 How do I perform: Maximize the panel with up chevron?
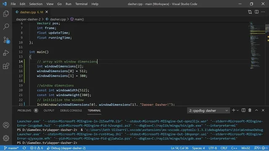tap(256, 110)
